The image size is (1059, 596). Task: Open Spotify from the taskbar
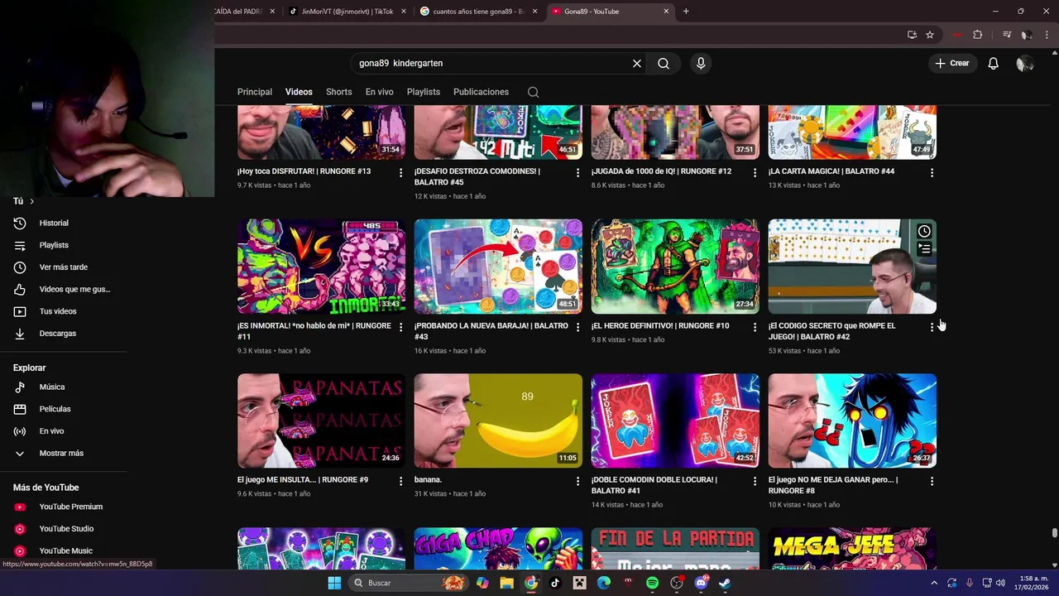click(652, 583)
